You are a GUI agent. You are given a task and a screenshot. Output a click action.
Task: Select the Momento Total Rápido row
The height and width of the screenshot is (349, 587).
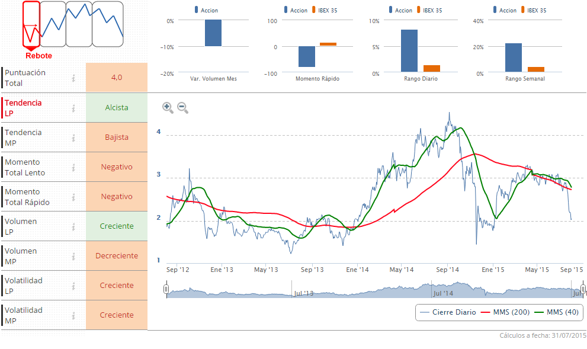click(x=36, y=197)
